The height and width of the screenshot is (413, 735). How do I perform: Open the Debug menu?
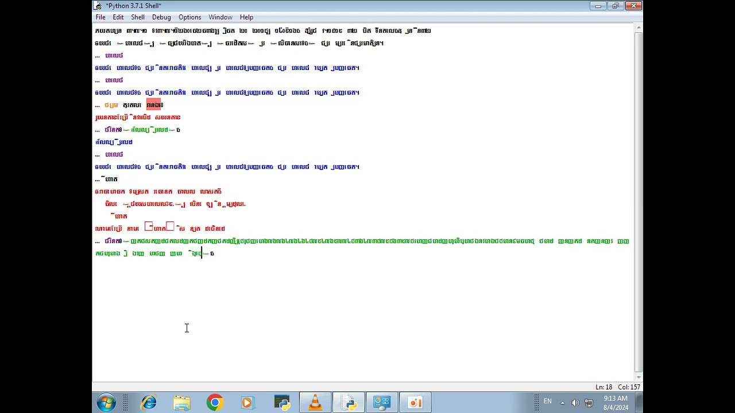point(161,17)
